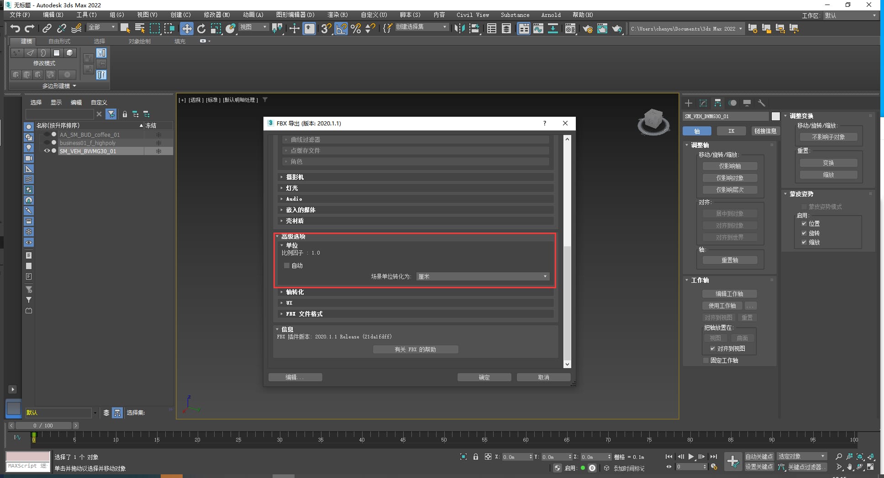This screenshot has height=478, width=884.
Task: Go to the start frame
Action: tap(669, 457)
